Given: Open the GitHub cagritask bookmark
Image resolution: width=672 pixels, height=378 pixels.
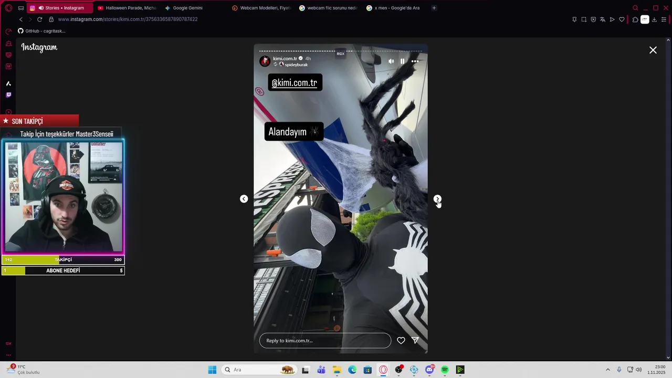Looking at the screenshot, I should pyautogui.click(x=42, y=31).
